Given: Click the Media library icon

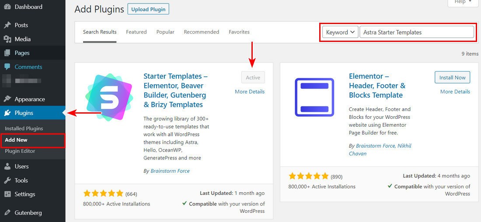Looking at the screenshot, I should pos(7,39).
